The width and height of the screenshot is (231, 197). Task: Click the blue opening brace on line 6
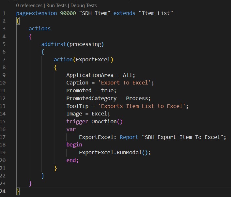[43, 52]
